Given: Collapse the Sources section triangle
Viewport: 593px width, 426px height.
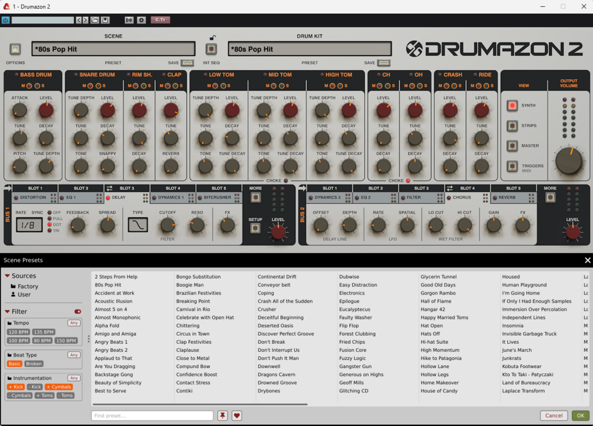Looking at the screenshot, I should pyautogui.click(x=7, y=276).
